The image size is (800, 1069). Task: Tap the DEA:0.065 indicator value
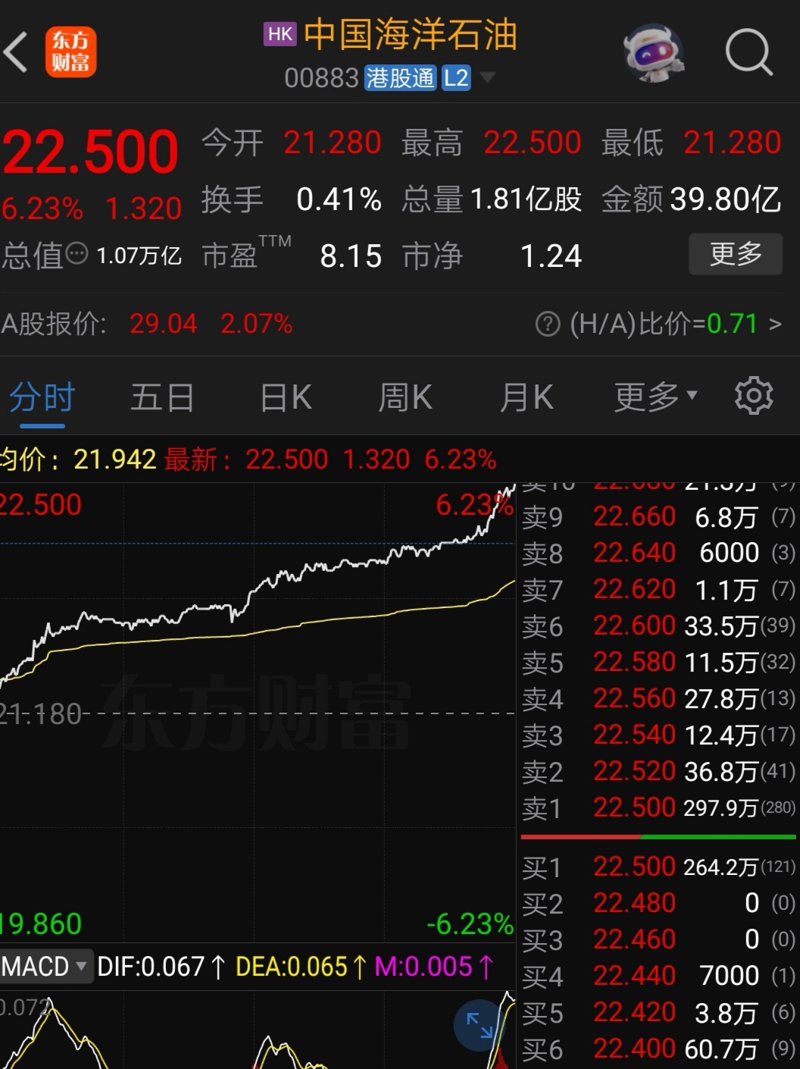(x=302, y=967)
